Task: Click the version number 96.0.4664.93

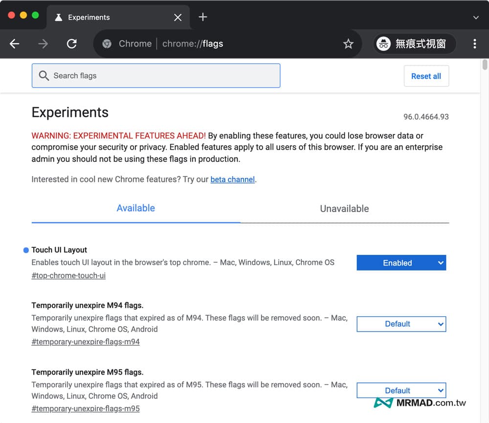Action: pos(426,117)
